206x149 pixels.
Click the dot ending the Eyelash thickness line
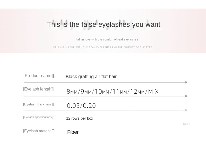(186, 110)
